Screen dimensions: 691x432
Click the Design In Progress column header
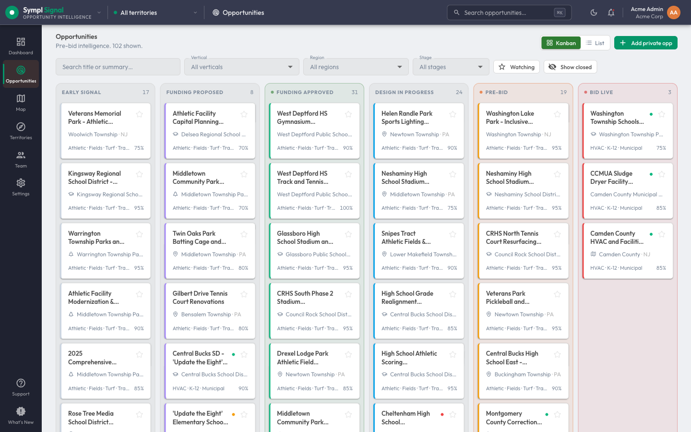click(x=419, y=92)
